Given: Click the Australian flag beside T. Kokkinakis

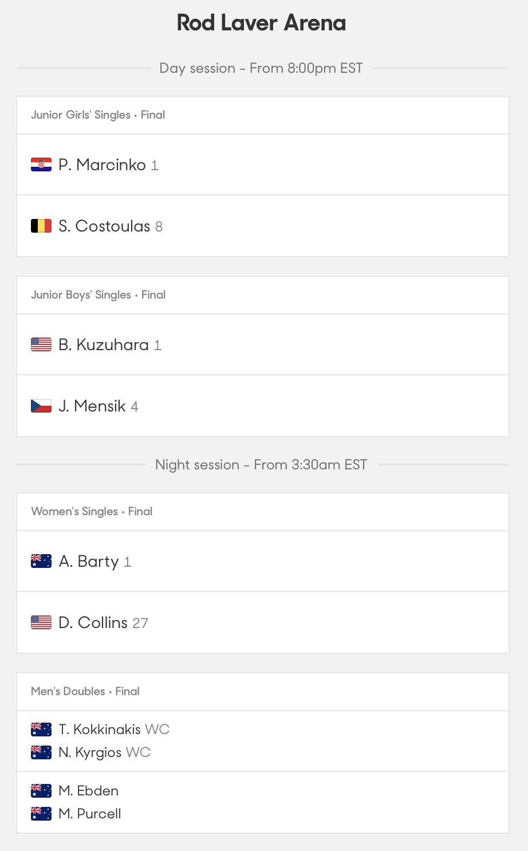Looking at the screenshot, I should point(41,730).
